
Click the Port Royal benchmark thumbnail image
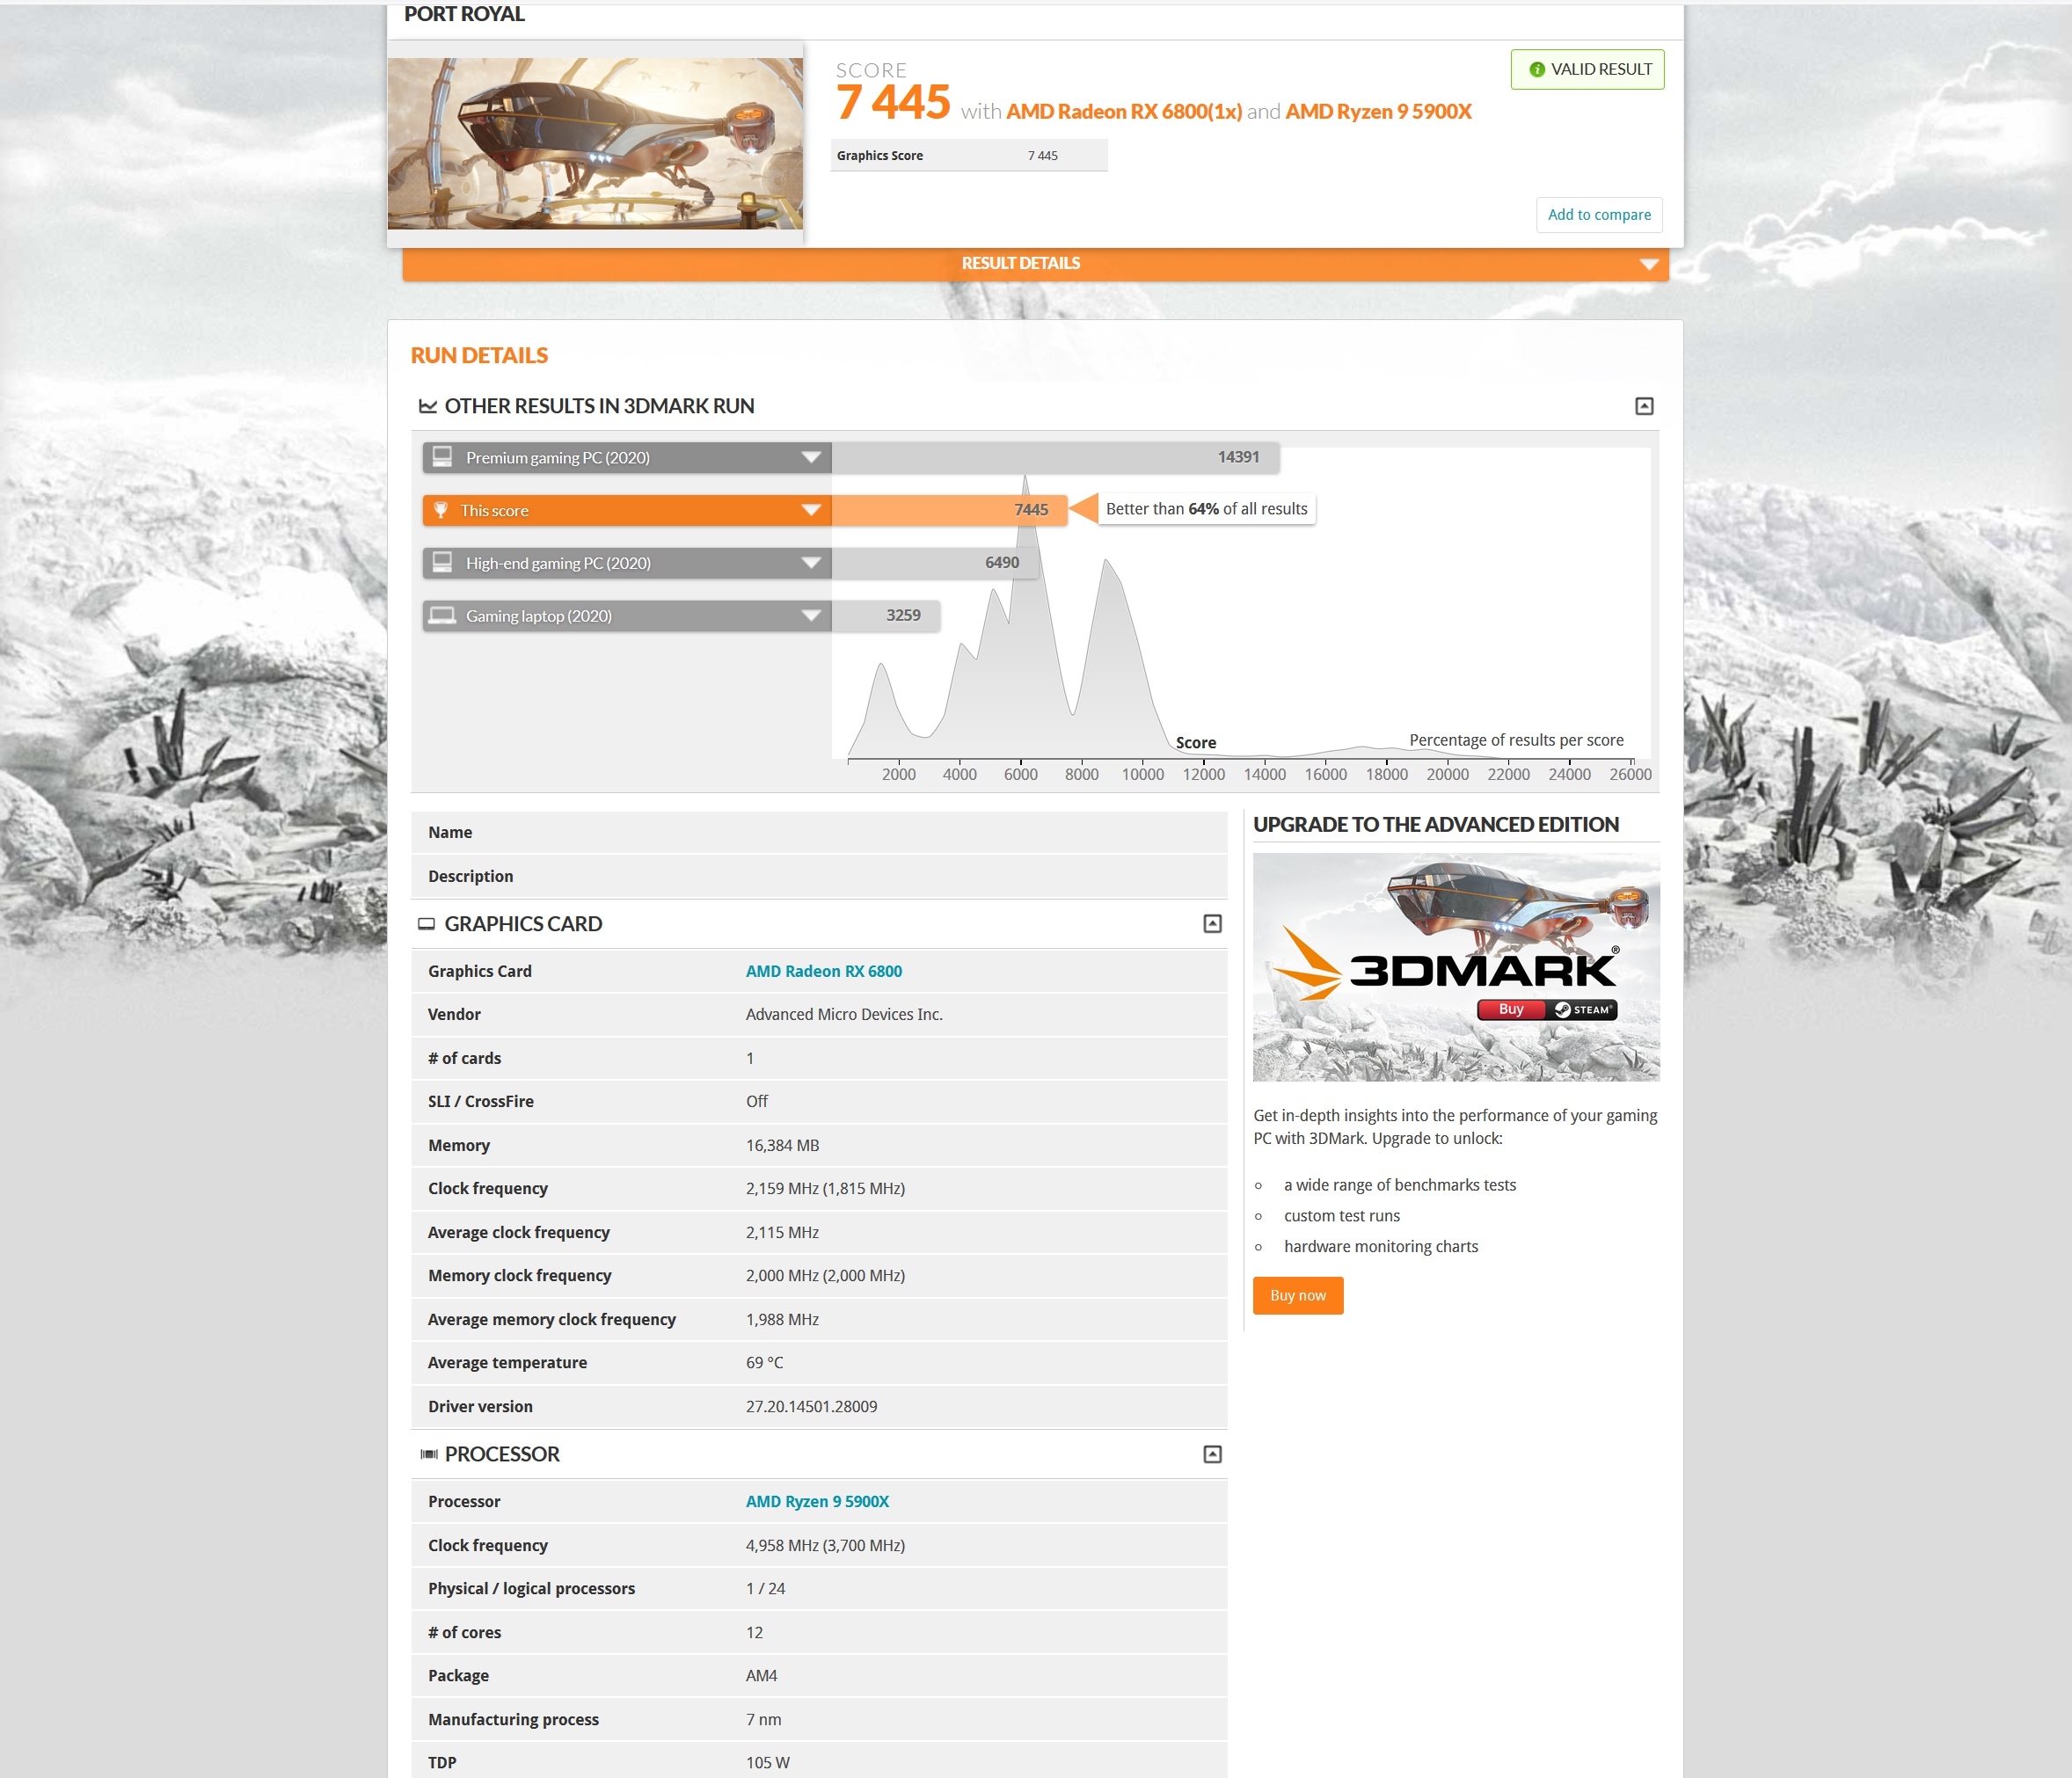(595, 143)
